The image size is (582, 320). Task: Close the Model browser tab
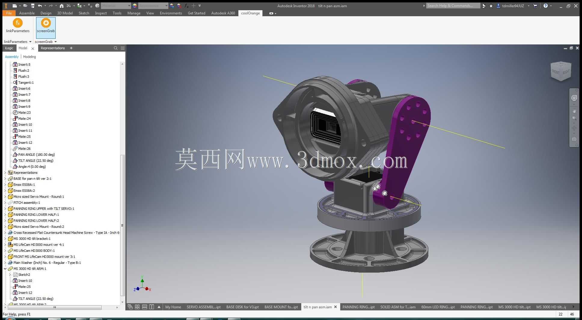[x=33, y=48]
